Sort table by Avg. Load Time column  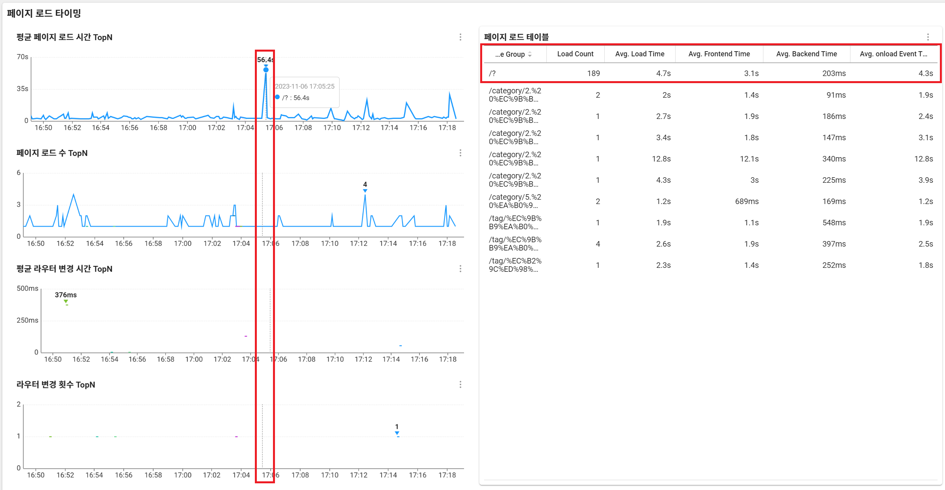(x=640, y=54)
